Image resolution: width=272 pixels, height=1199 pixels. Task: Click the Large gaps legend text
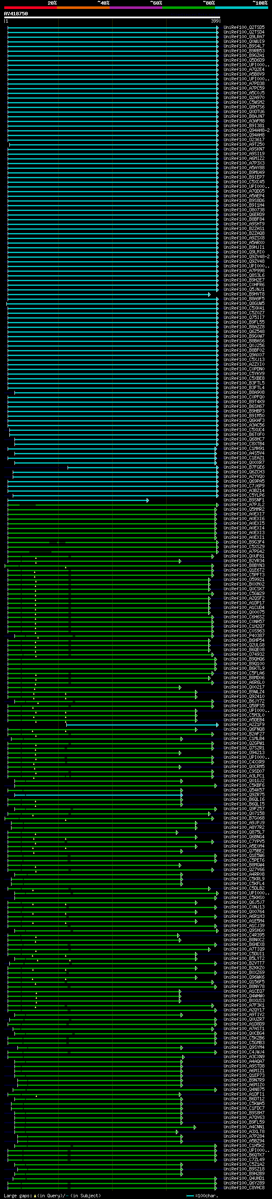point(52,1196)
